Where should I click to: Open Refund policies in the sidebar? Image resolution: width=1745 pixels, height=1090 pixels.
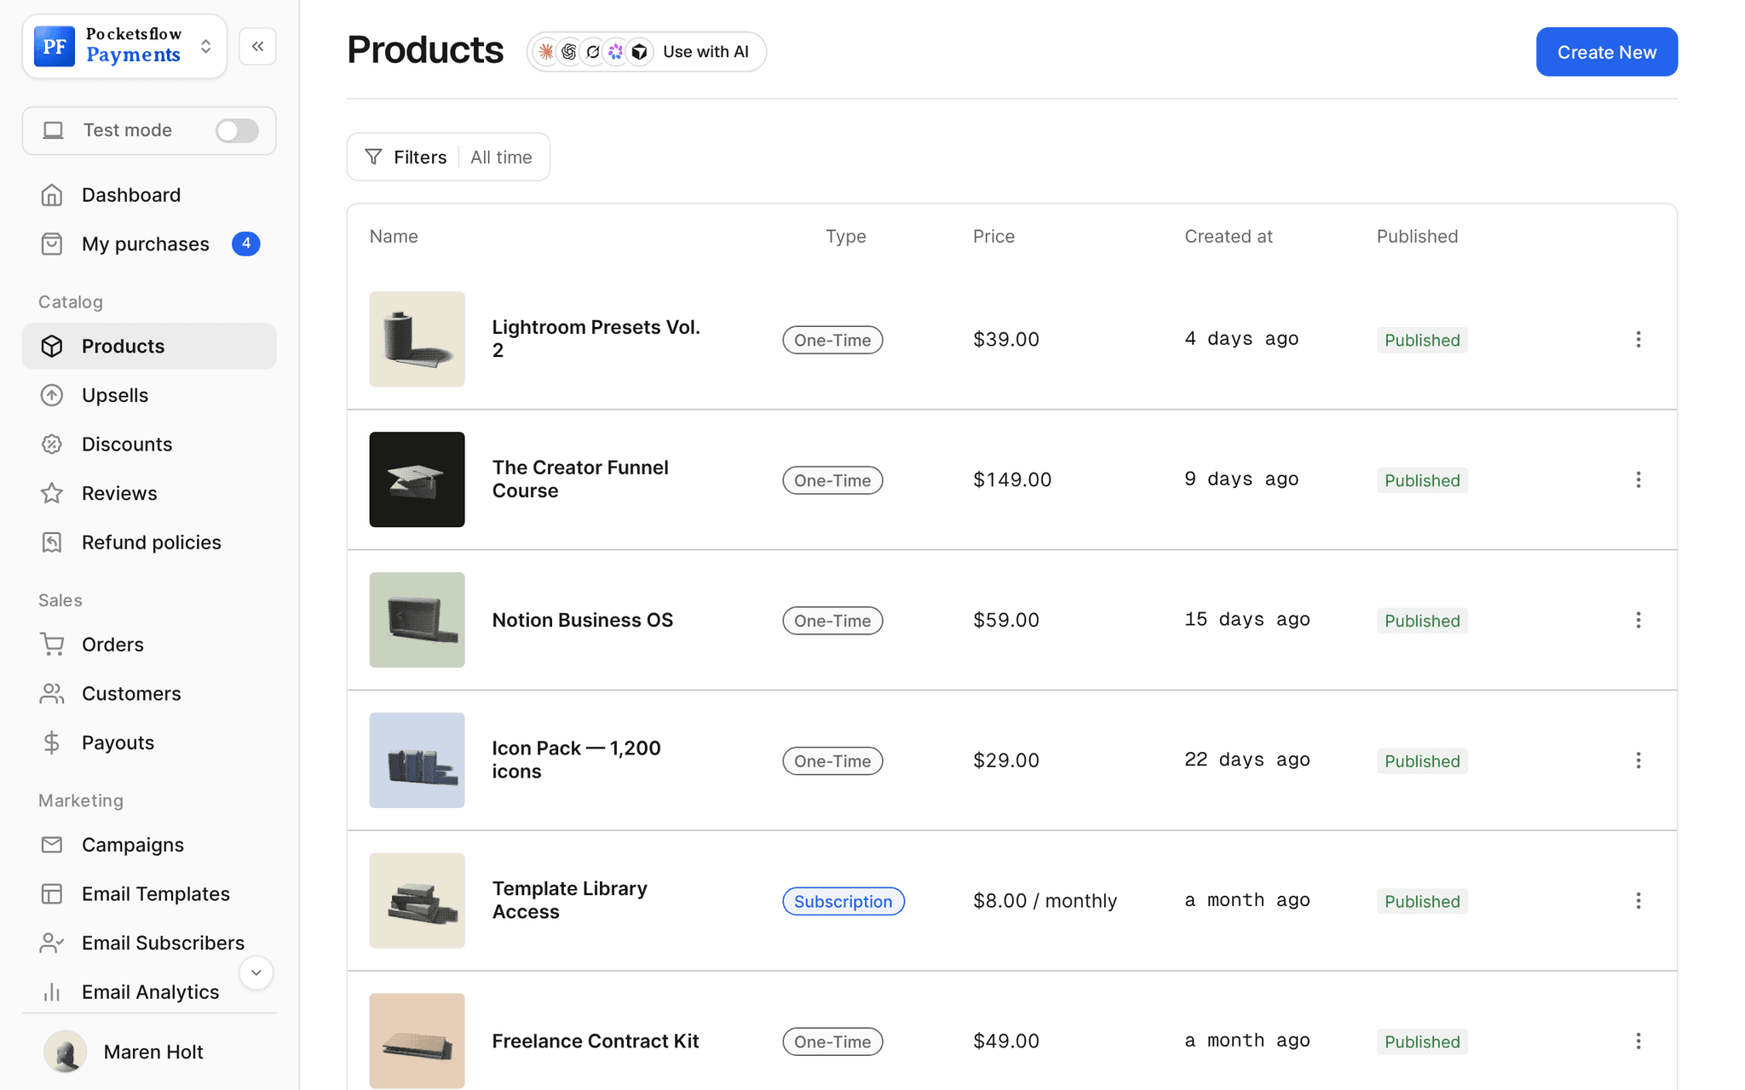149,542
